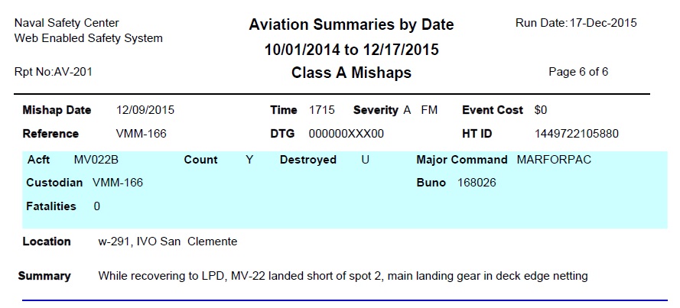
Task: Select the mishap date 12/09/2015
Action: pos(145,110)
